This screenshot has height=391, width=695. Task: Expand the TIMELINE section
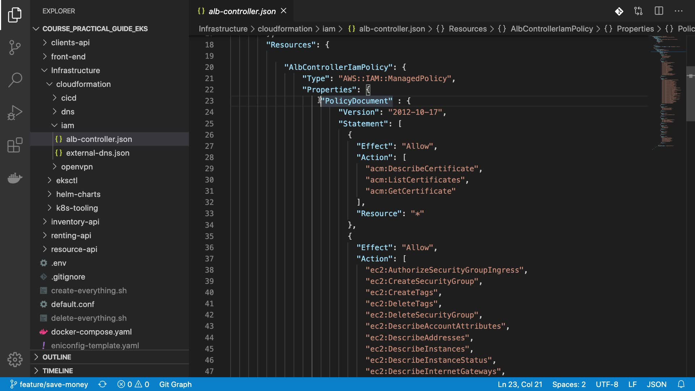pos(58,371)
